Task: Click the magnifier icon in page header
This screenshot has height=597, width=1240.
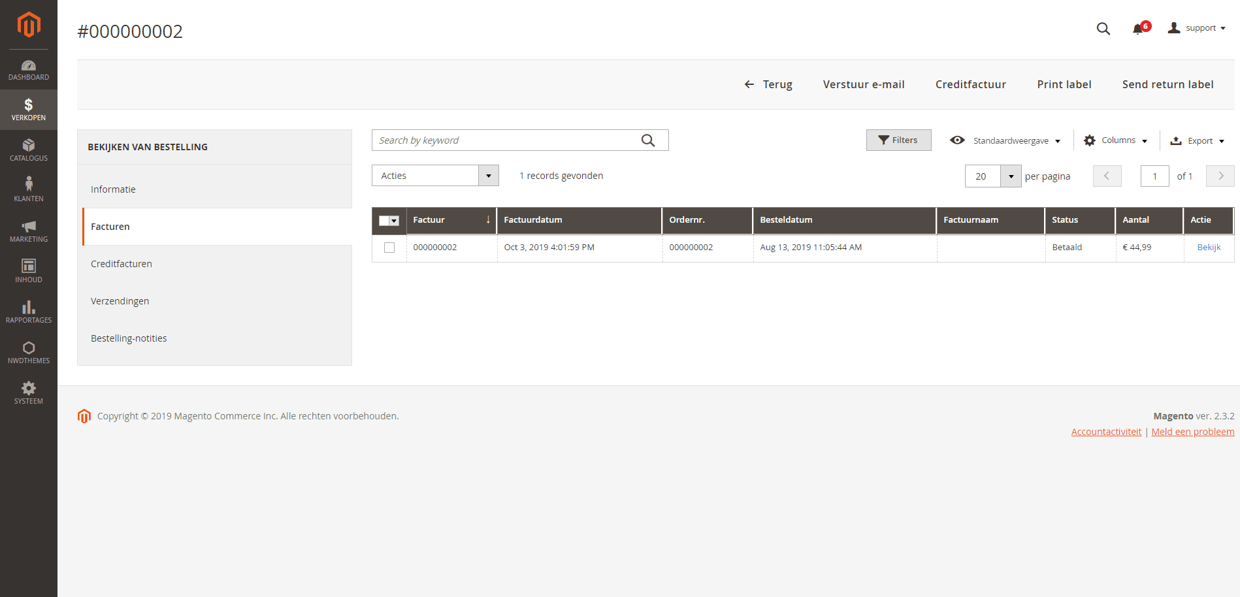Action: pos(1103,29)
